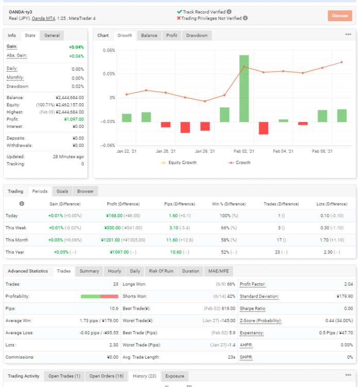
Task: Open the Browser tab
Action: coord(85,191)
